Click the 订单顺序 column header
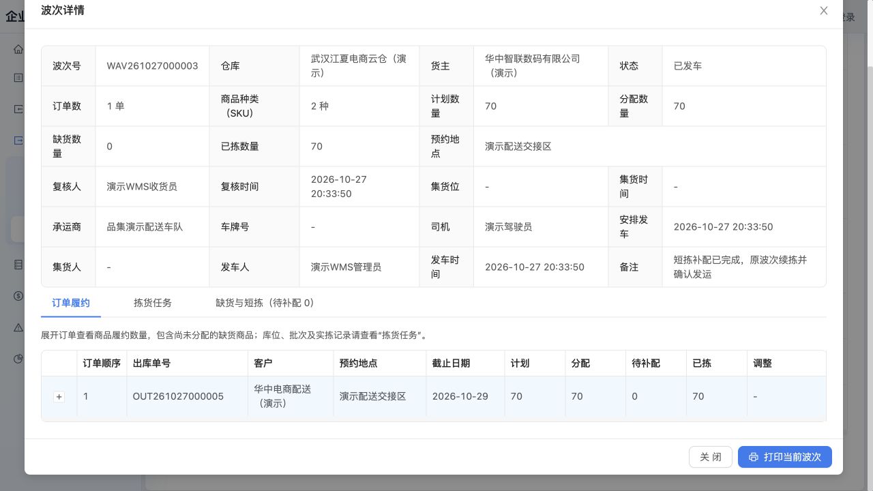The width and height of the screenshot is (873, 491). point(102,363)
